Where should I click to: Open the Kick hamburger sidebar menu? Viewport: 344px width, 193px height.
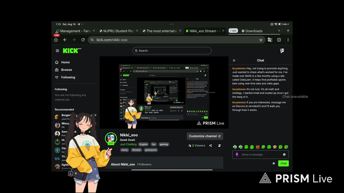coord(57,51)
